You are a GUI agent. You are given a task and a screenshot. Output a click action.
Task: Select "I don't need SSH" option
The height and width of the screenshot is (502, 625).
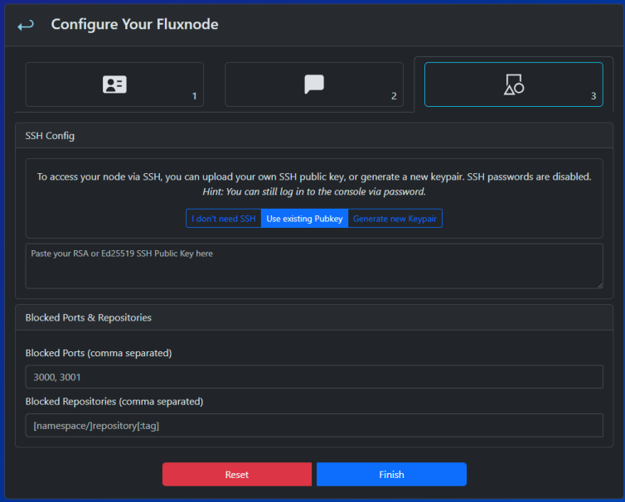(x=224, y=219)
